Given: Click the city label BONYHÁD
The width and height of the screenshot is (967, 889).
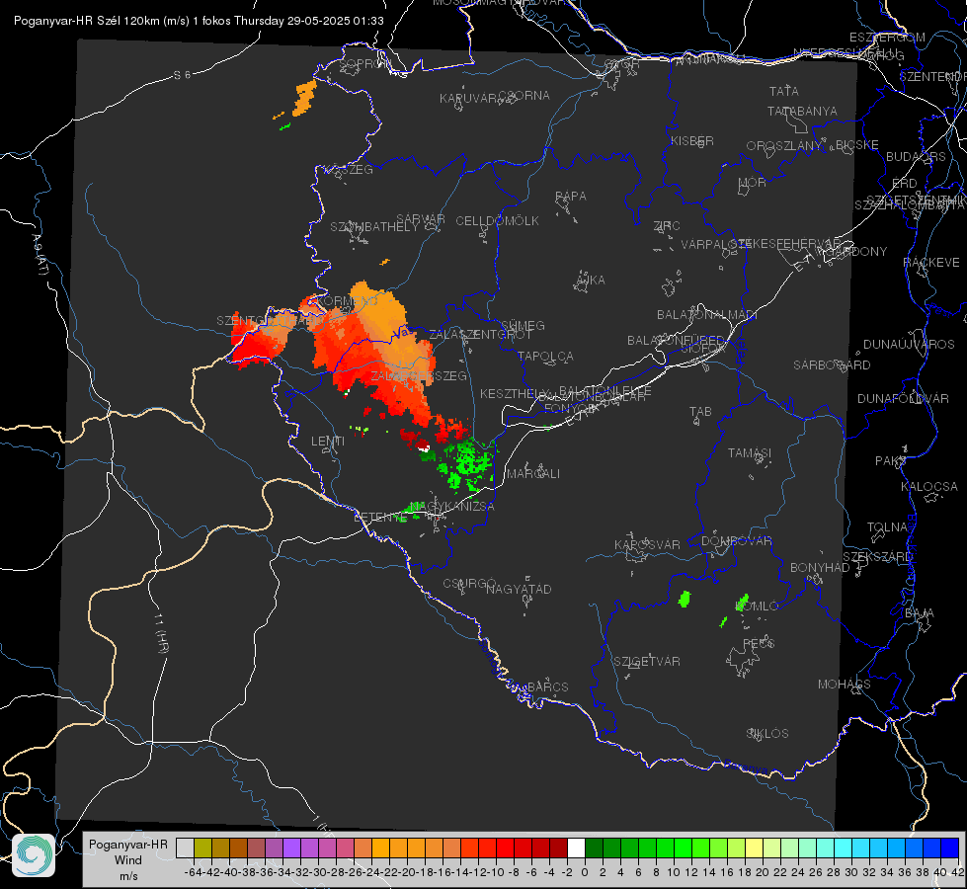Looking at the screenshot, I should [820, 568].
